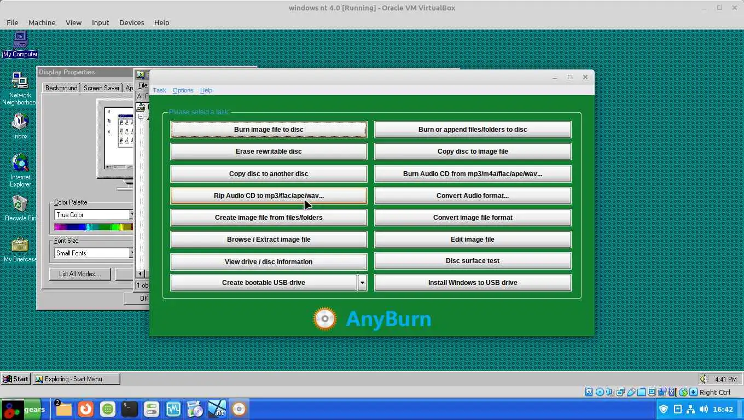Viewport: 744px width, 420px height.
Task: Click host volume tray icon
Action: click(704, 409)
